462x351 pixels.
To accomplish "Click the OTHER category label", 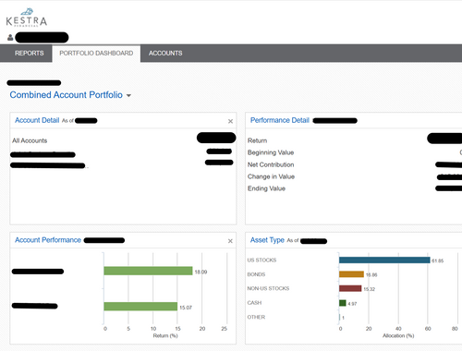I will pyautogui.click(x=256, y=317).
